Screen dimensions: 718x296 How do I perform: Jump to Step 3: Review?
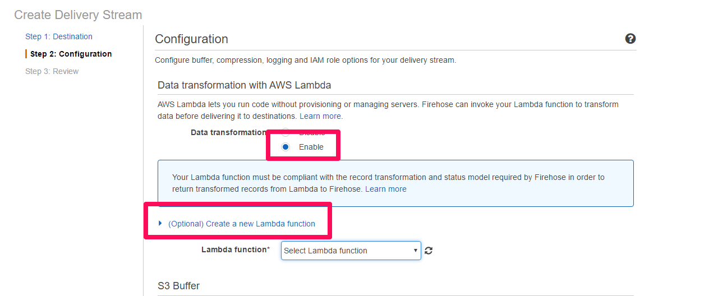(x=52, y=71)
